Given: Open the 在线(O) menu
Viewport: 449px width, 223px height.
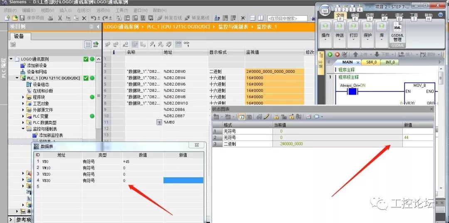Looking at the screenshot, I should pos(84,10).
